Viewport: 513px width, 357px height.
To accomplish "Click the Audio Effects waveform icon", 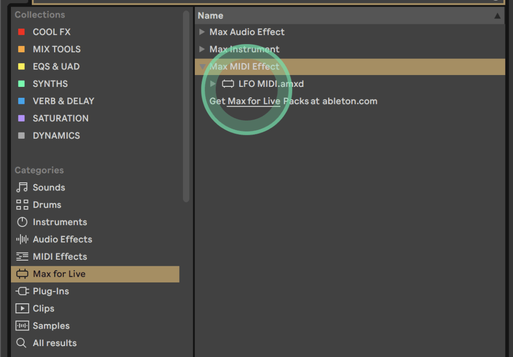I will [22, 239].
